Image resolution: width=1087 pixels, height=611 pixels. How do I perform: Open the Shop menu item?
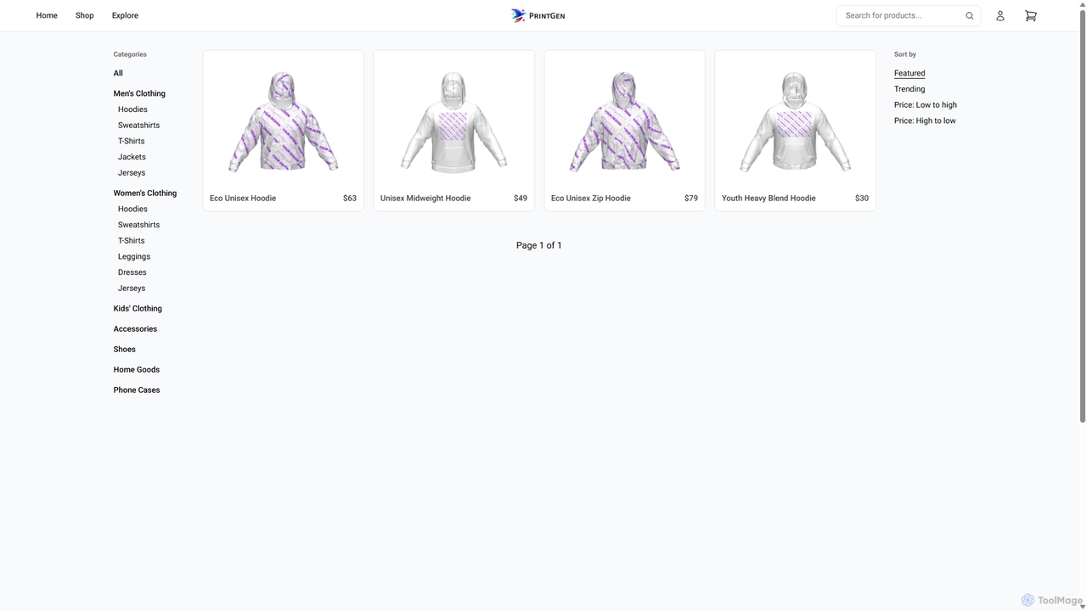[x=84, y=15]
